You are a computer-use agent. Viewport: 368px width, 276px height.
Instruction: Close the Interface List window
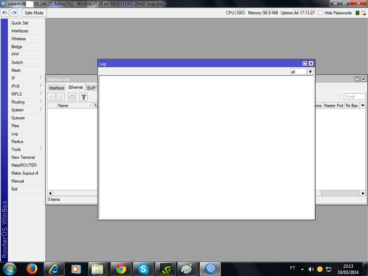tap(363, 79)
